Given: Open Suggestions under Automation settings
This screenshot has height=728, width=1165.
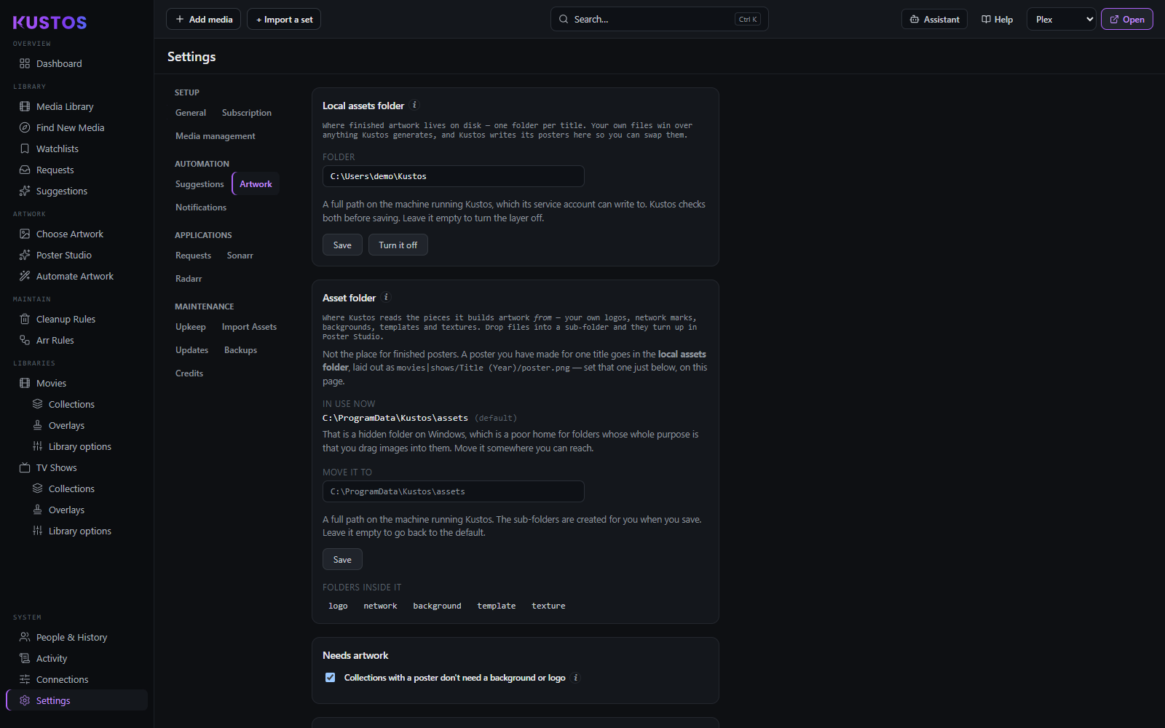Looking at the screenshot, I should coord(200,184).
